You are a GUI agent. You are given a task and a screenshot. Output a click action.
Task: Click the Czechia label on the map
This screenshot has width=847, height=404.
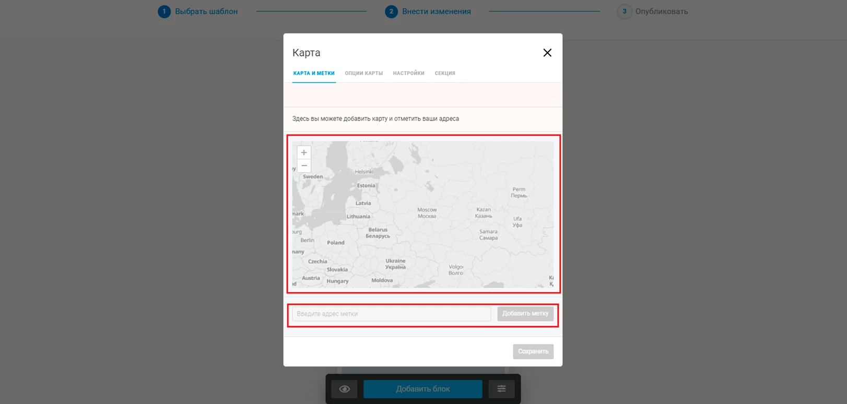pyautogui.click(x=317, y=262)
